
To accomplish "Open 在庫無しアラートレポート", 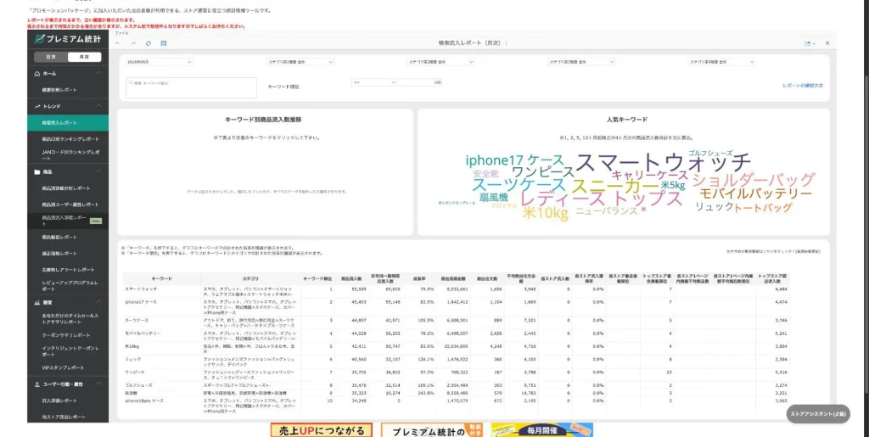I will (x=68, y=270).
